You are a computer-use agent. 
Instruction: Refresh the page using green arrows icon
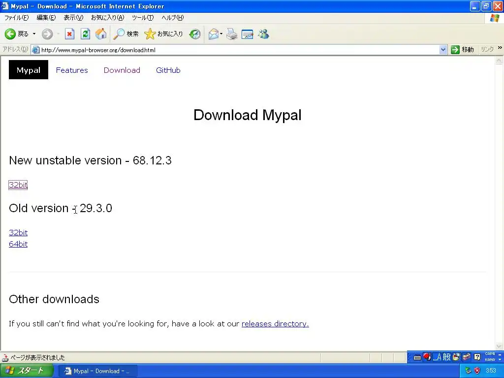(85, 34)
